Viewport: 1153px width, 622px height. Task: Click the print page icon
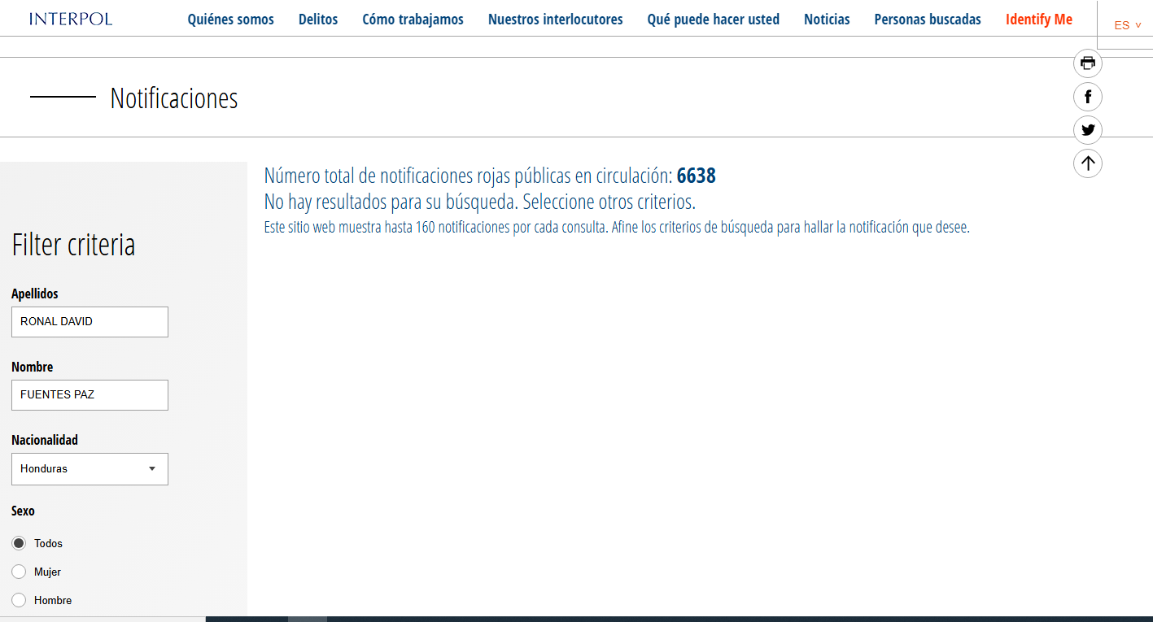click(x=1088, y=63)
